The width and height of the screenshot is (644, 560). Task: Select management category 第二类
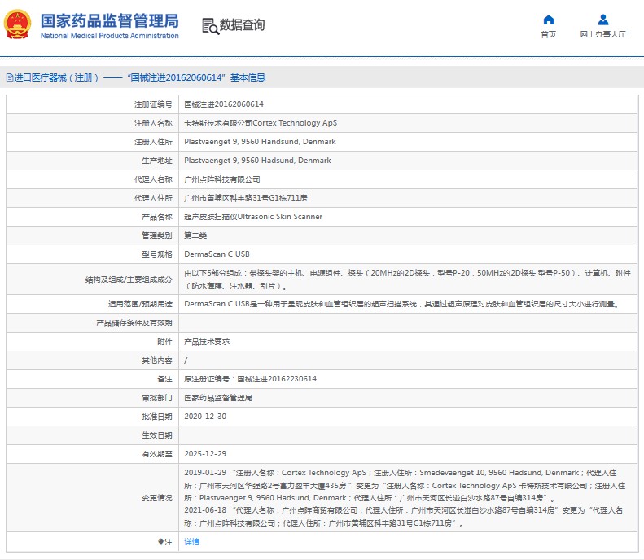click(x=195, y=236)
